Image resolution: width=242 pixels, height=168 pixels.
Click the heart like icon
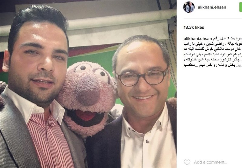pyautogui.click(x=187, y=162)
